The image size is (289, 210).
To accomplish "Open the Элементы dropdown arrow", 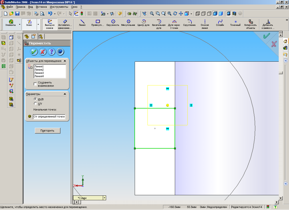I will point(20,24).
